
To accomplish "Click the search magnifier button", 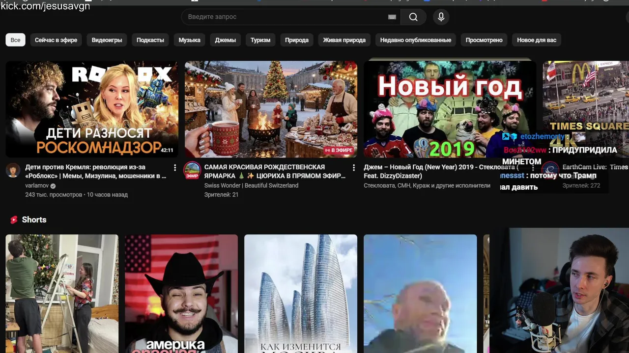I will (413, 17).
